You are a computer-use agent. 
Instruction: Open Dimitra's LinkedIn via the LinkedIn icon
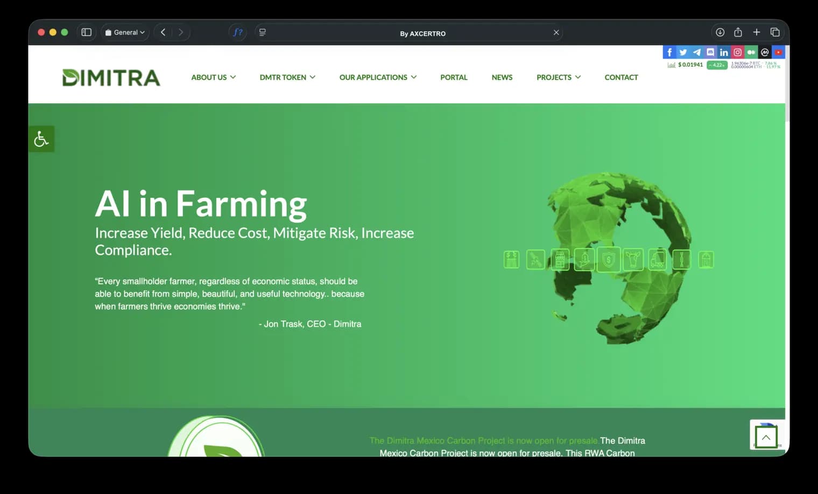point(724,52)
